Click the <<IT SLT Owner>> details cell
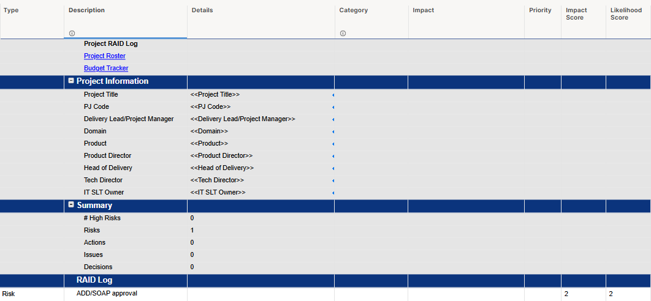Image resolution: width=651 pixels, height=301 pixels. tap(261, 192)
